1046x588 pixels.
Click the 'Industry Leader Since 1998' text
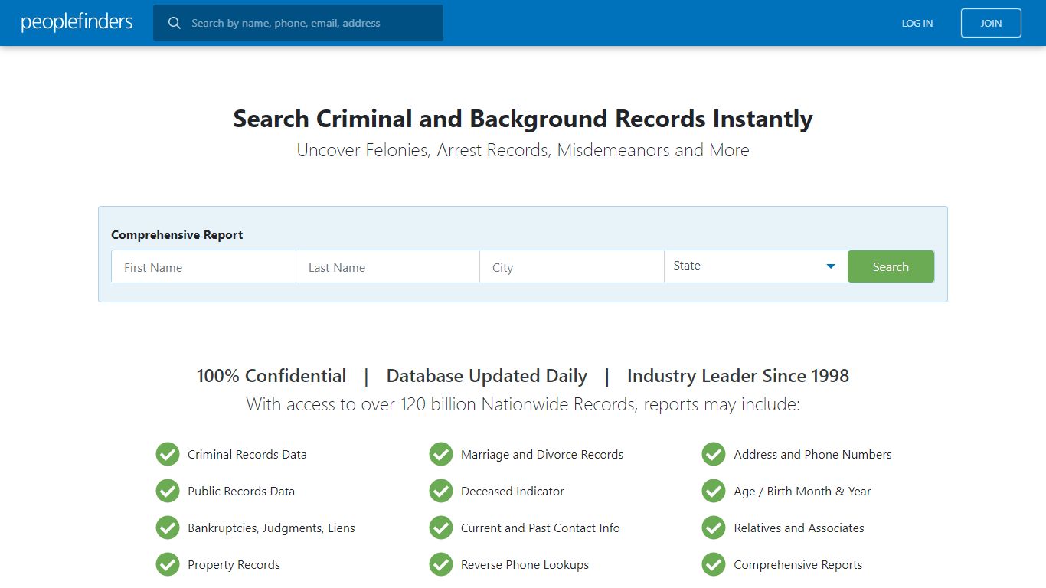pos(738,376)
